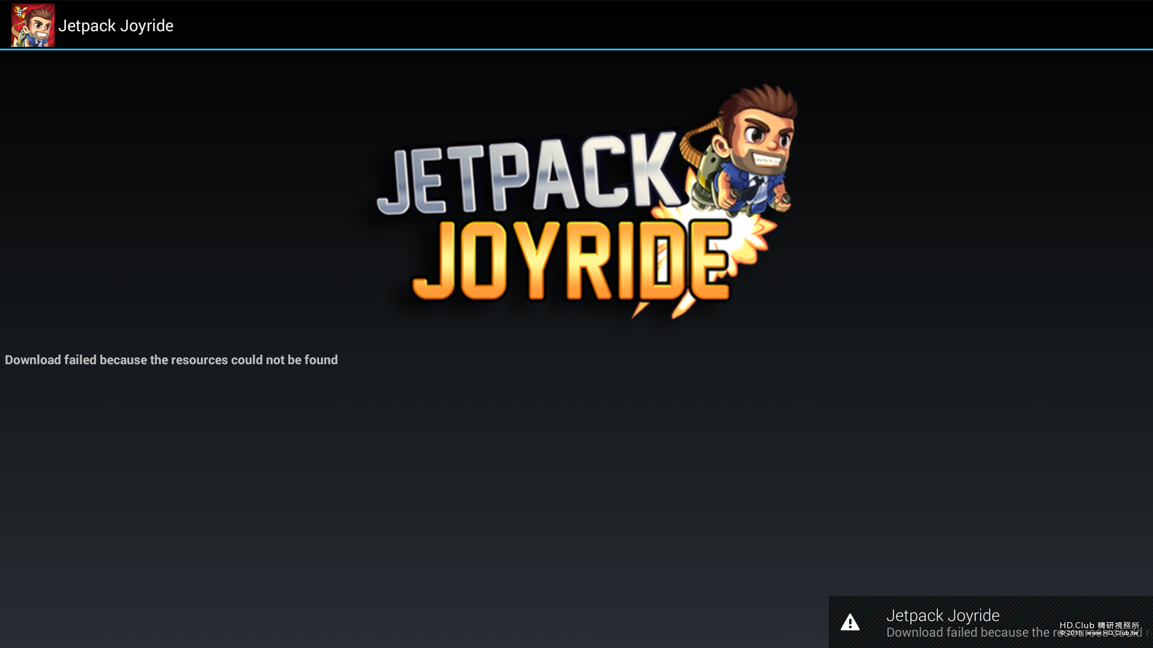Click the Jetpack Joyride app icon
The image size is (1153, 648).
tap(33, 25)
